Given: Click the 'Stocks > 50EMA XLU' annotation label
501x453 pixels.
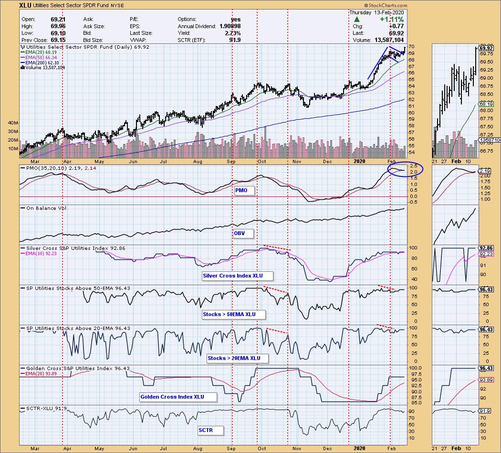Looking at the screenshot, I should pyautogui.click(x=234, y=314).
